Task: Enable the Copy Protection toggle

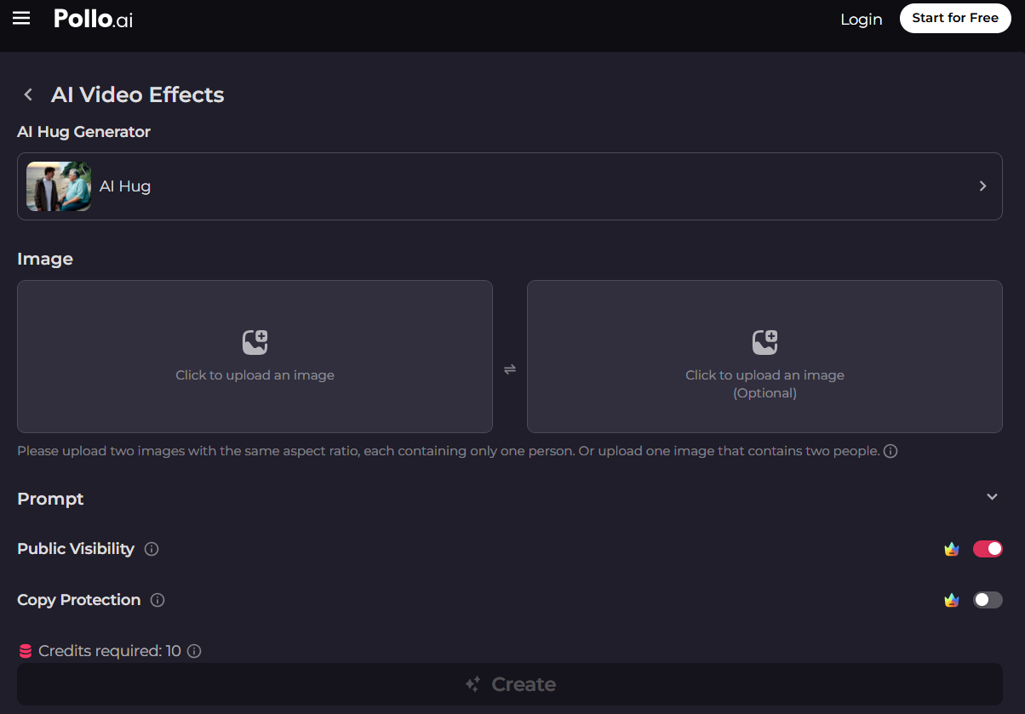Action: (x=988, y=600)
